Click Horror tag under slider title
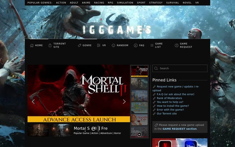Viewport: 235px width, 147px height. tap(117, 133)
